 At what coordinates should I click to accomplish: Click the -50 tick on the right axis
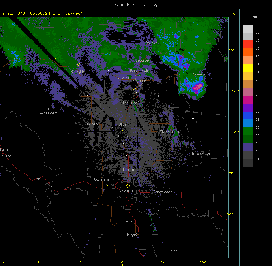[232, 172]
